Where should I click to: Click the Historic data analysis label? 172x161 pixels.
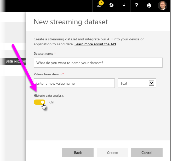tap(49, 96)
